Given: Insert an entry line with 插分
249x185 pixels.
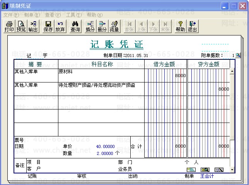Looking at the screenshot, I should [x=90, y=26].
